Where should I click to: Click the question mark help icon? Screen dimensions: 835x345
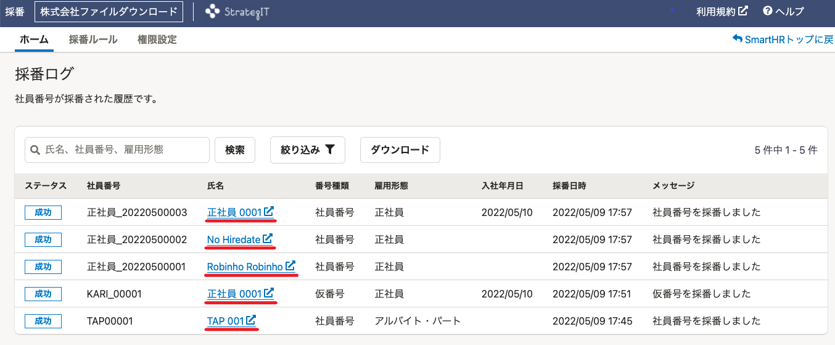click(768, 11)
